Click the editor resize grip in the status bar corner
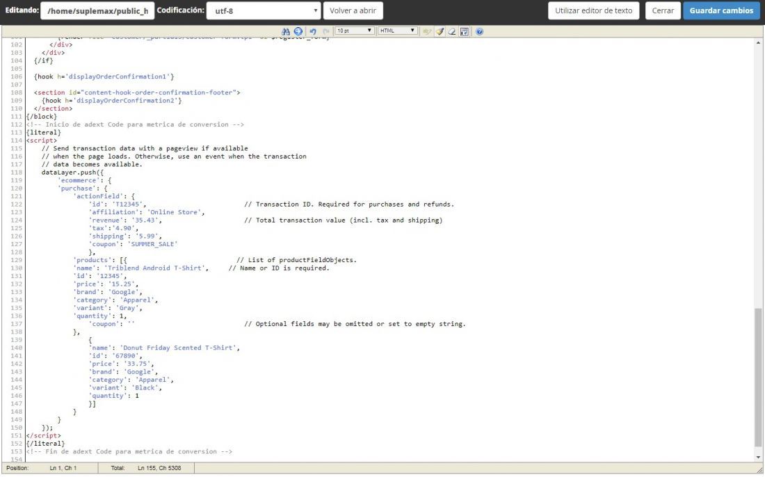The height and width of the screenshot is (477, 765). point(759,469)
